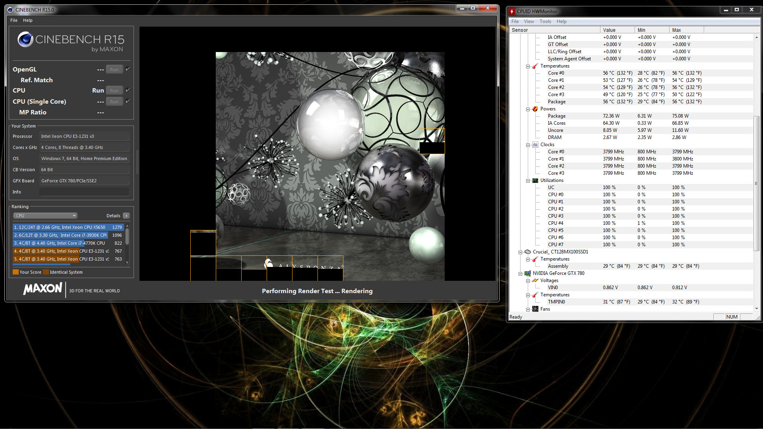This screenshot has width=763, height=429.
Task: Click the flame icon next to Powers
Action: 535,109
